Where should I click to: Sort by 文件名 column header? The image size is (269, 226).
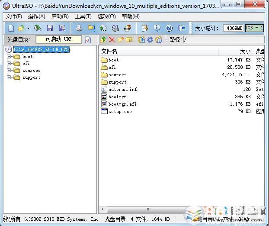pos(159,51)
